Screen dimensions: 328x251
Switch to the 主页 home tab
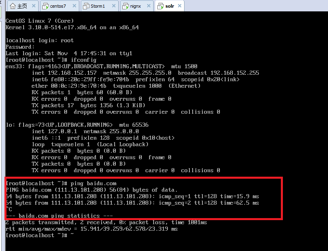pyautogui.click(x=23, y=6)
